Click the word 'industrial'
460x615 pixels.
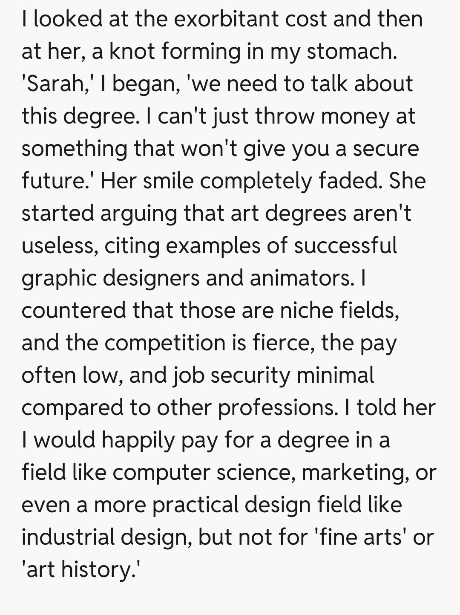point(68,537)
